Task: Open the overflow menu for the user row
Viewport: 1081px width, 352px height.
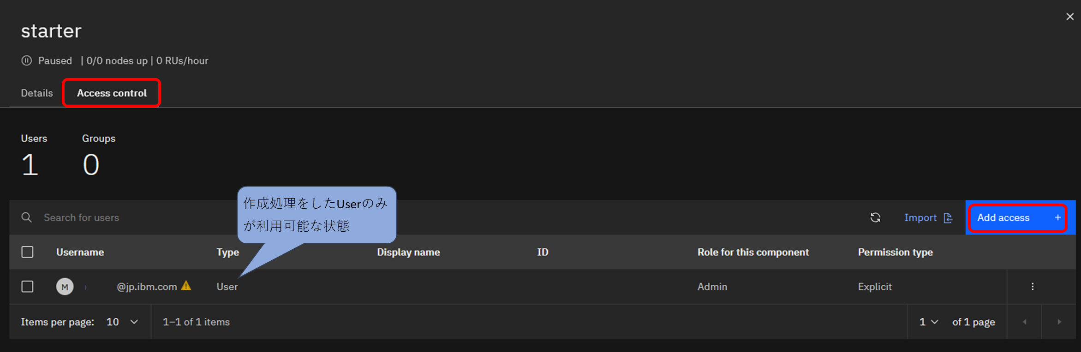Action: [1033, 287]
